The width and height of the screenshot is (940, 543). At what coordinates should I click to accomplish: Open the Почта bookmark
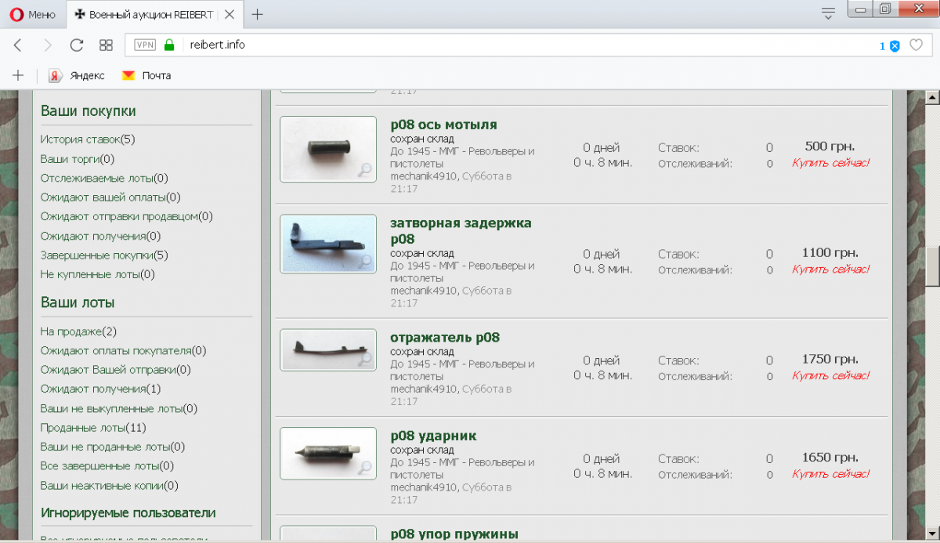coord(146,76)
